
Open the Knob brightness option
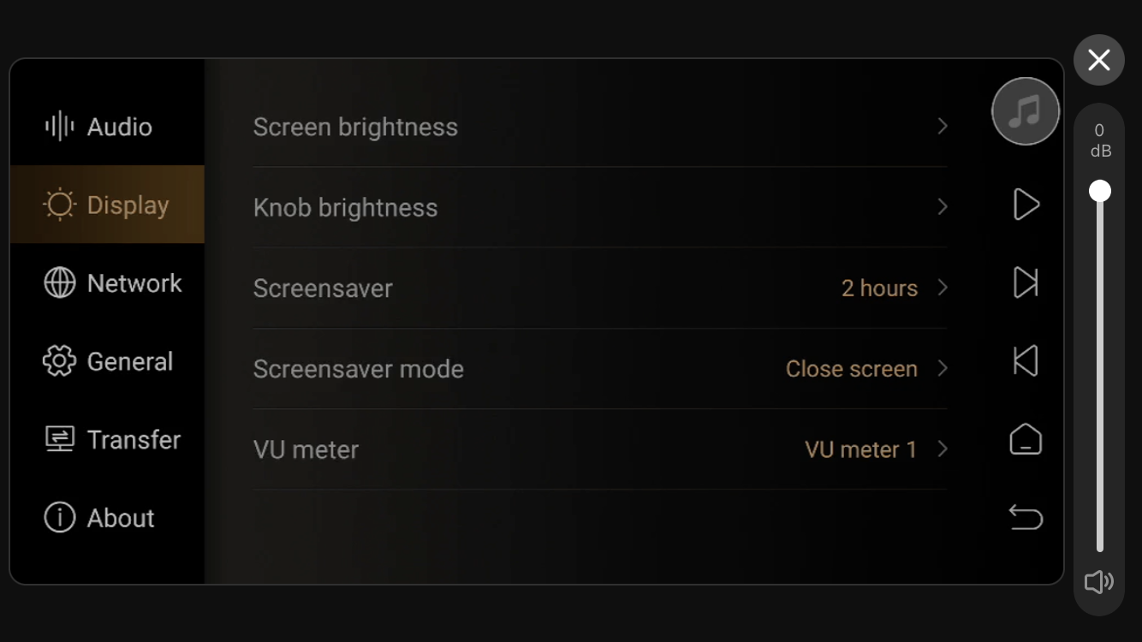coord(600,207)
